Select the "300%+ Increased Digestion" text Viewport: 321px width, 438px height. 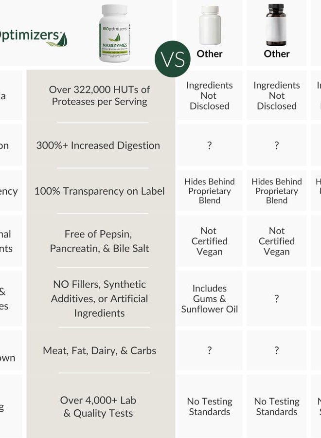[98, 145]
